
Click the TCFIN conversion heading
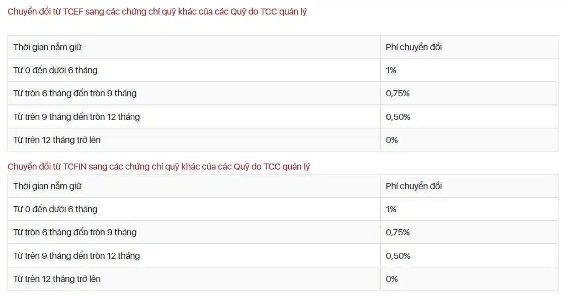point(159,167)
